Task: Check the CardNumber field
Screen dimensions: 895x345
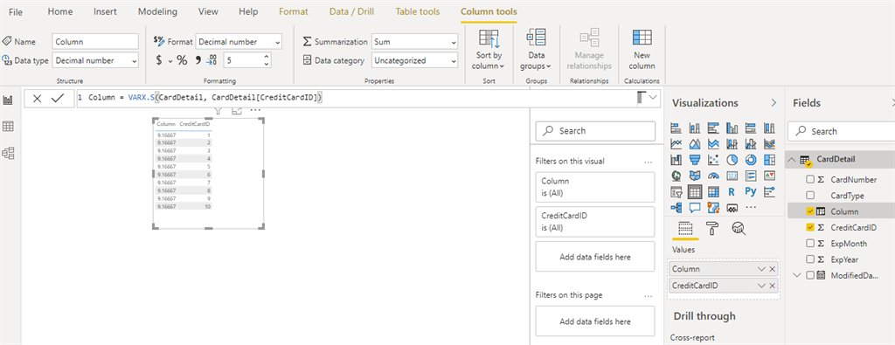Action: 810,180
